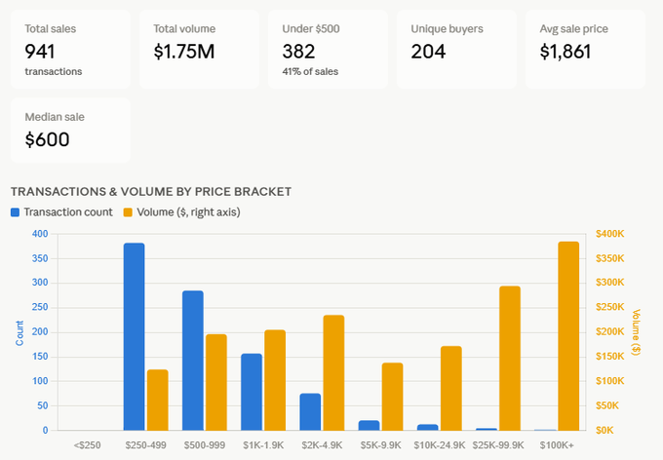Click the $100K+ axis label
663x460 pixels.
click(557, 445)
